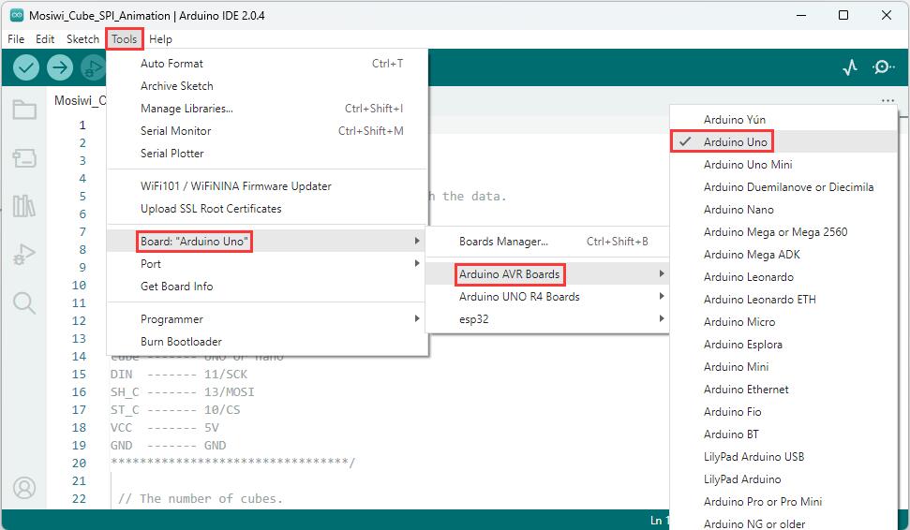The image size is (910, 530).
Task: Open the Boards Manager sidebar icon
Action: pyautogui.click(x=24, y=157)
